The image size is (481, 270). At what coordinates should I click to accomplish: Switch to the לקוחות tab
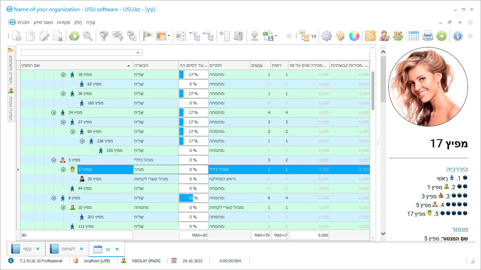pyautogui.click(x=68, y=249)
